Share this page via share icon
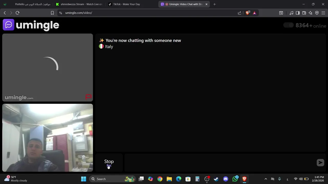The width and height of the screenshot is (328, 184). click(x=239, y=13)
